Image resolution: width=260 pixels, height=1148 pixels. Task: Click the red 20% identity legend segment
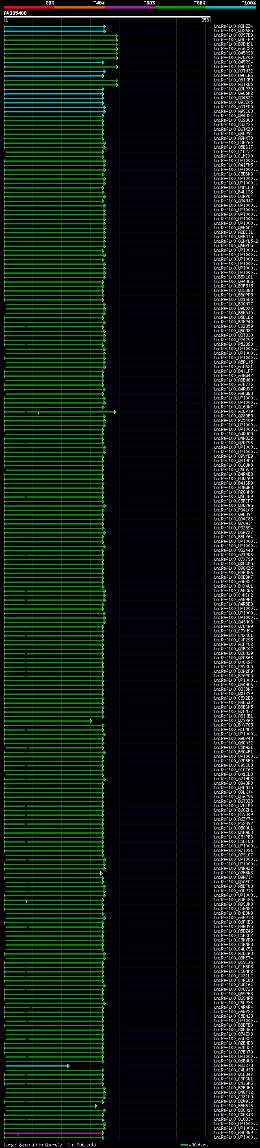point(29,7)
